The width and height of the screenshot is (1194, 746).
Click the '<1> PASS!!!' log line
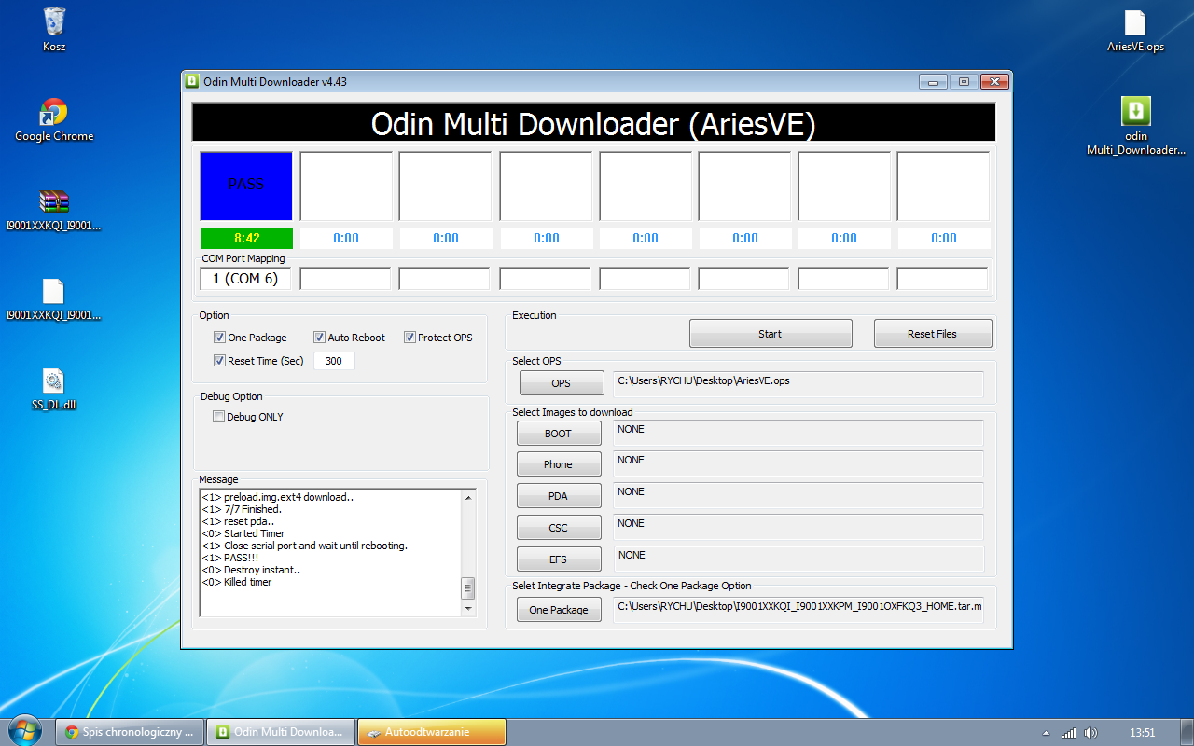click(229, 558)
